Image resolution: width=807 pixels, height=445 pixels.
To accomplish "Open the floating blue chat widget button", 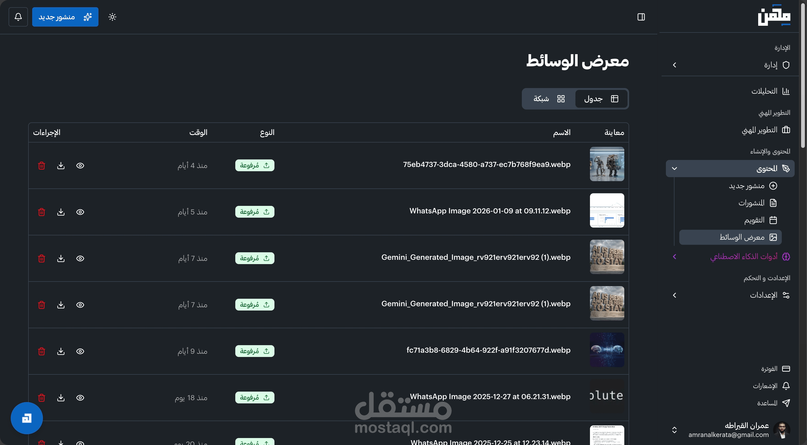I will click(x=27, y=418).
